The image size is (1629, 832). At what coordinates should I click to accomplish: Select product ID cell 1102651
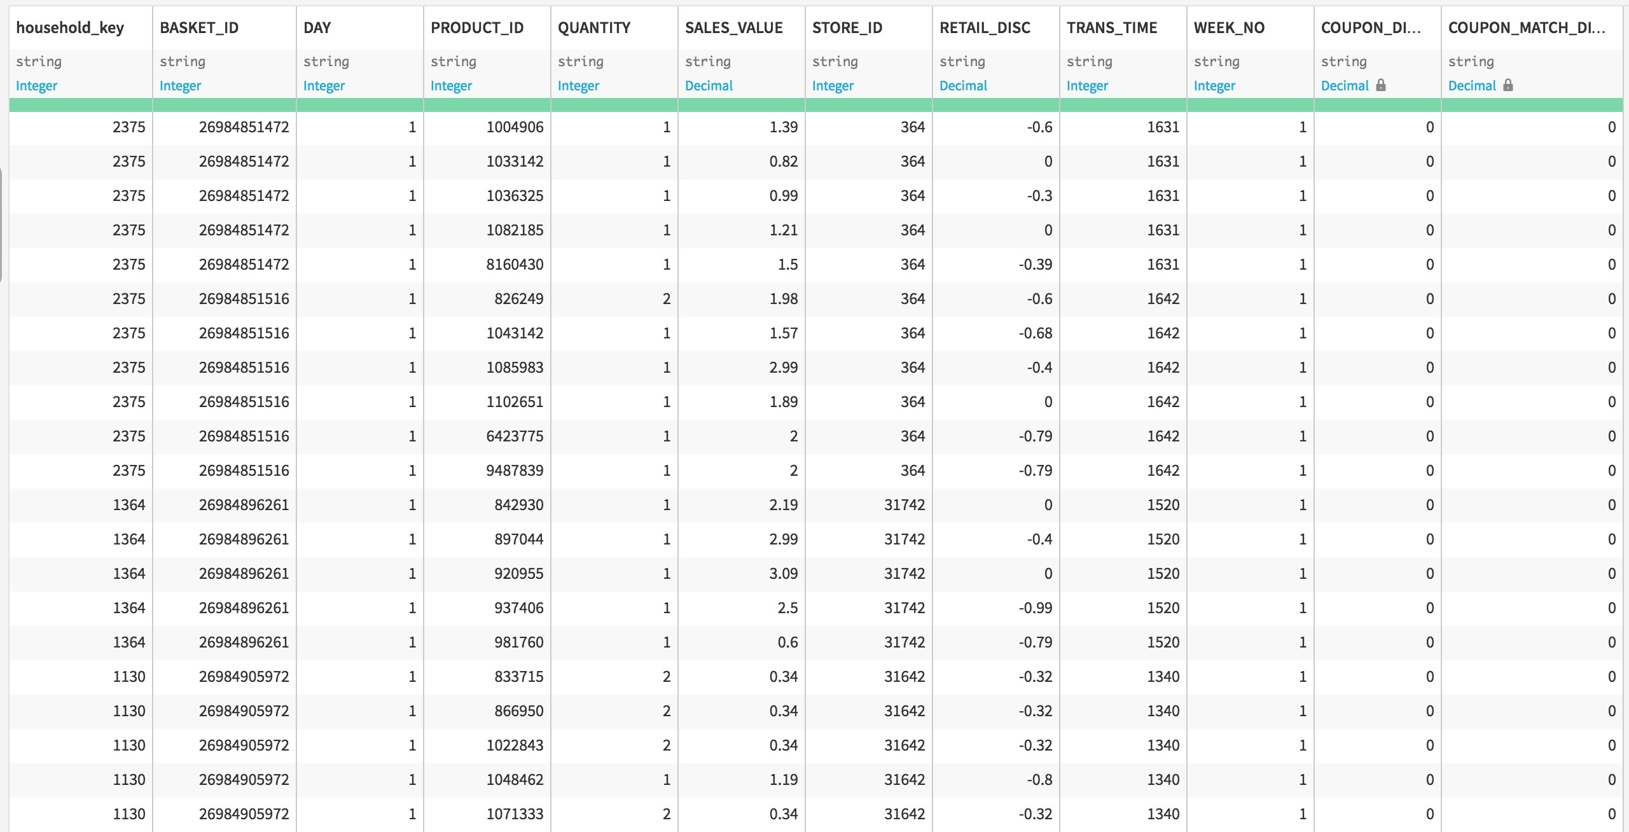coord(487,402)
